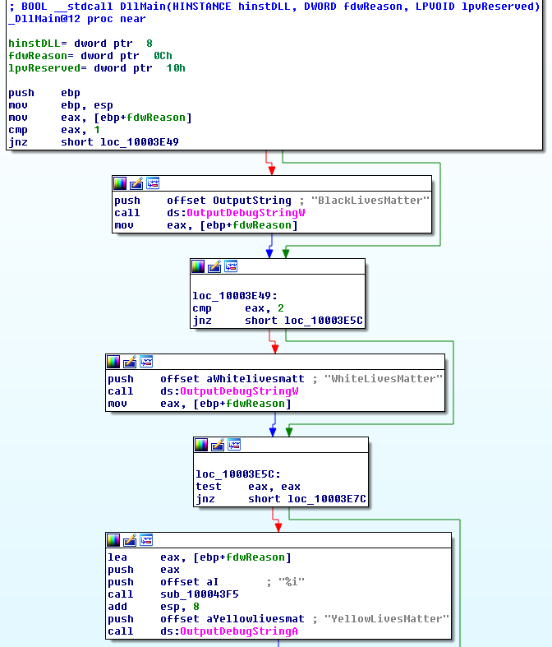The height and width of the screenshot is (647, 552).
Task: Click the loc_10003E49: label
Action: tap(235, 296)
